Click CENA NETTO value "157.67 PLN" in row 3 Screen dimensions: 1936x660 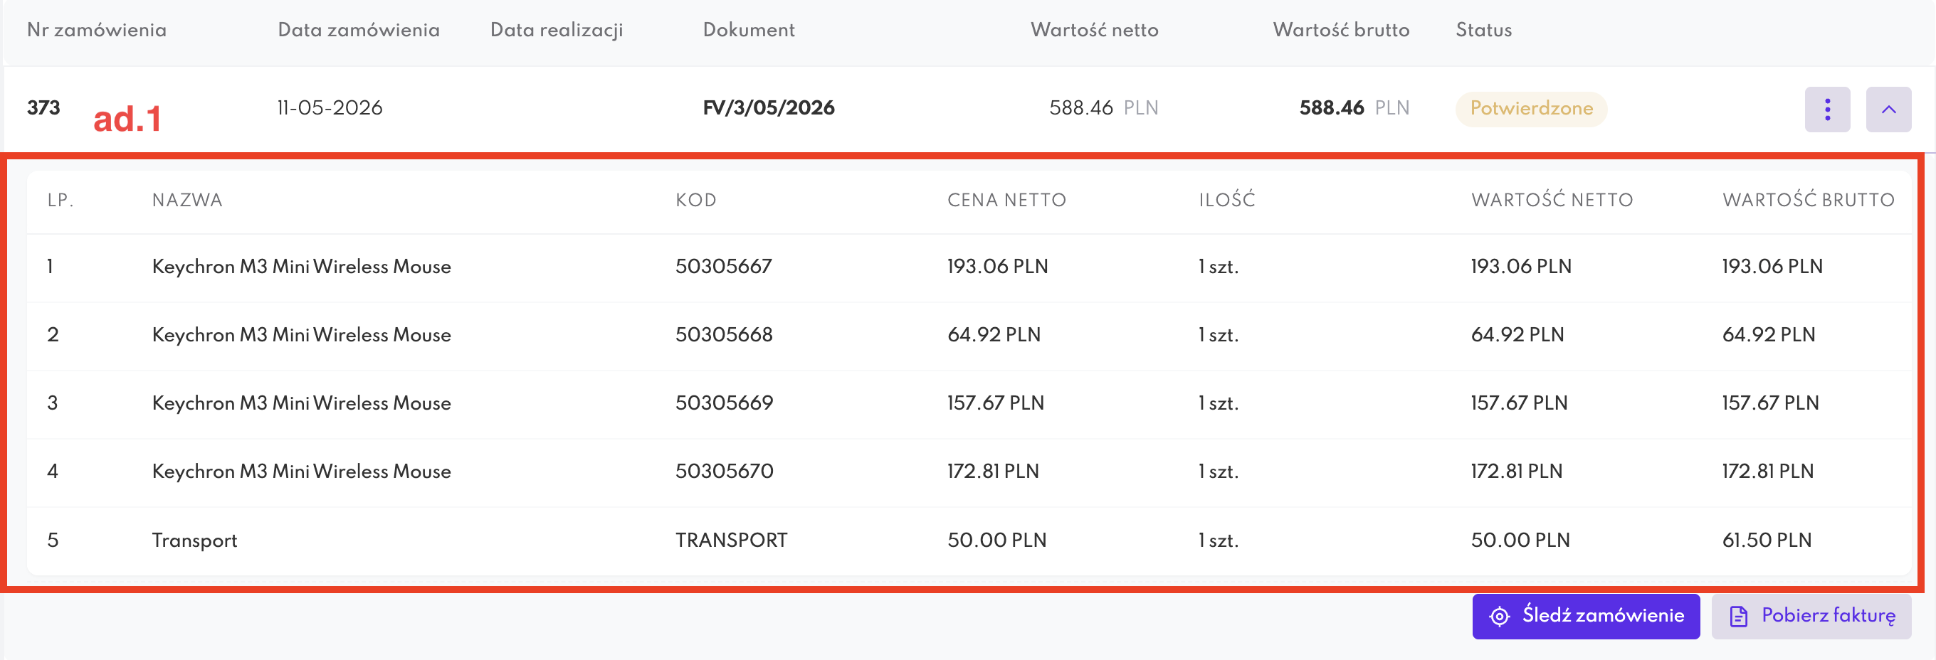pyautogui.click(x=996, y=403)
